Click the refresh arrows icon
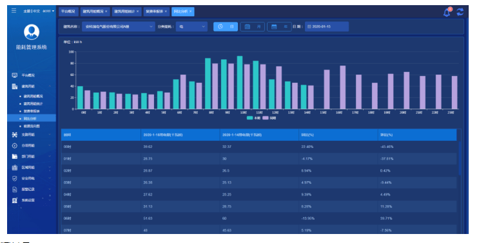The height and width of the screenshot is (243, 479). [x=460, y=12]
